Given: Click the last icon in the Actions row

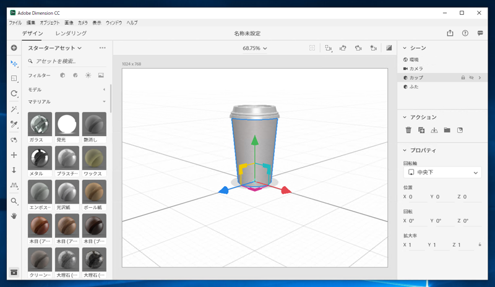Looking at the screenshot, I should (460, 130).
